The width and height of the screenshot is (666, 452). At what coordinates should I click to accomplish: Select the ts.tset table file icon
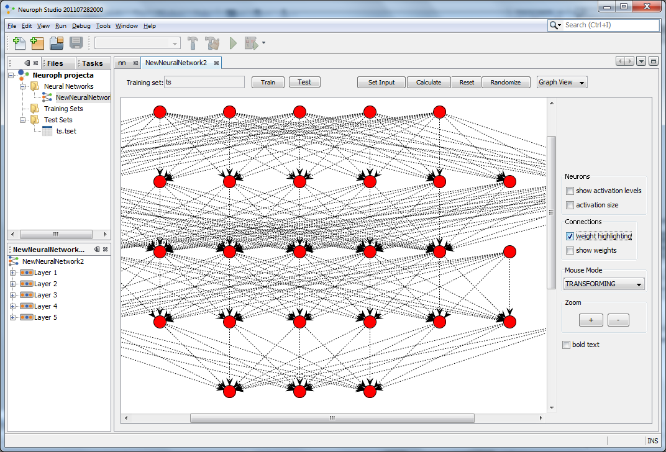47,131
